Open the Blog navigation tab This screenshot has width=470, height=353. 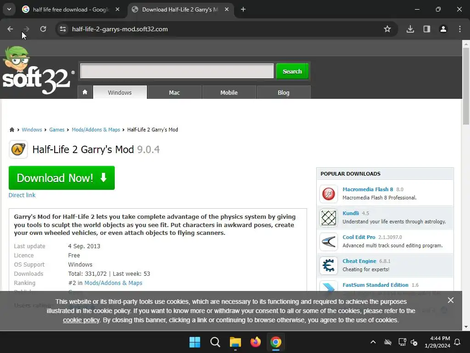284,92
